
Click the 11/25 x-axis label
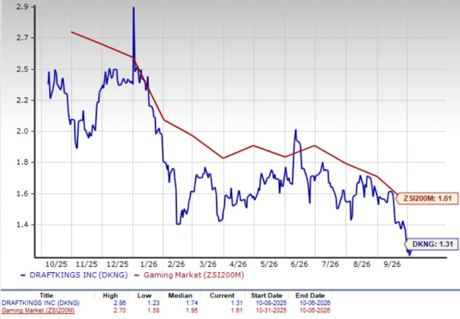tap(87, 265)
